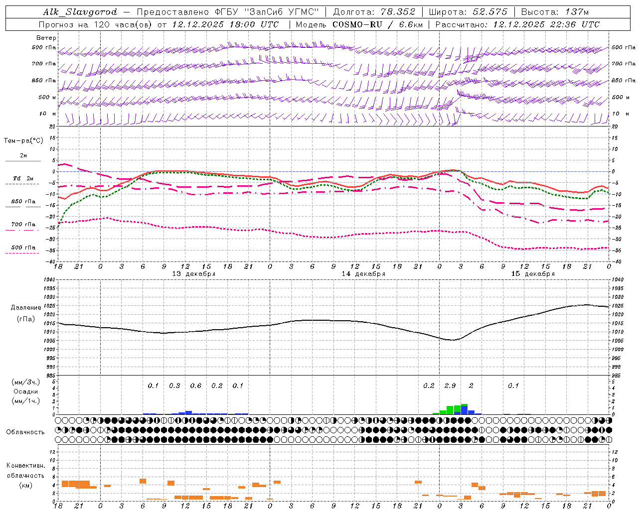Image resolution: width=638 pixels, height=510 pixels.
Task: Click the Долгота: 78.352 header value
Action: coord(374,12)
